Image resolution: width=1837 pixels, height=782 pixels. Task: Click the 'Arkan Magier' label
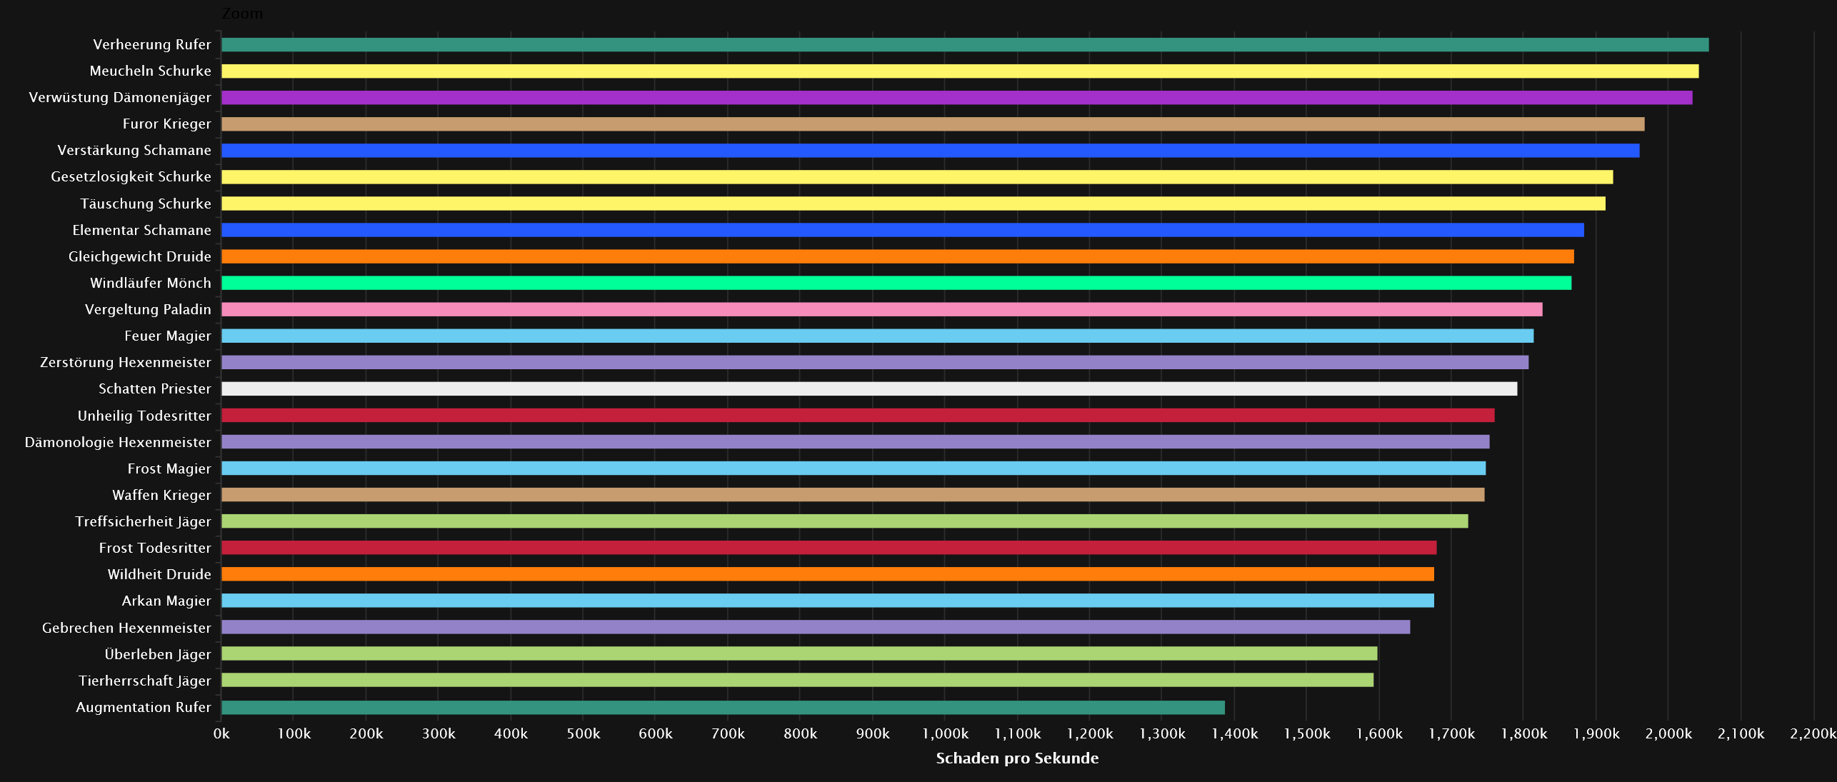[x=166, y=601]
